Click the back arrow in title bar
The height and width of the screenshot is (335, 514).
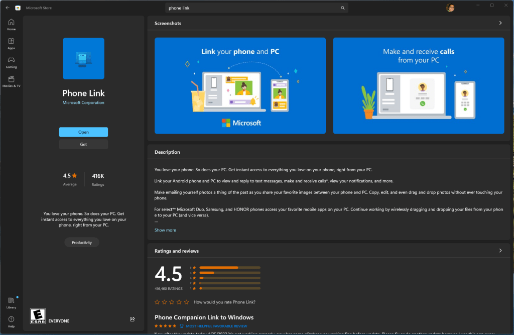tap(8, 8)
